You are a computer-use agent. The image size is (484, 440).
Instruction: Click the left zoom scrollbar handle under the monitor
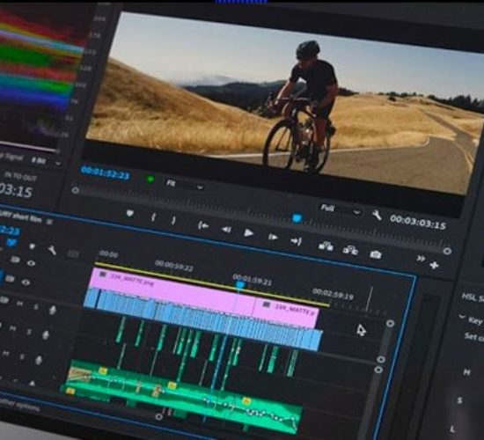coord(75,190)
